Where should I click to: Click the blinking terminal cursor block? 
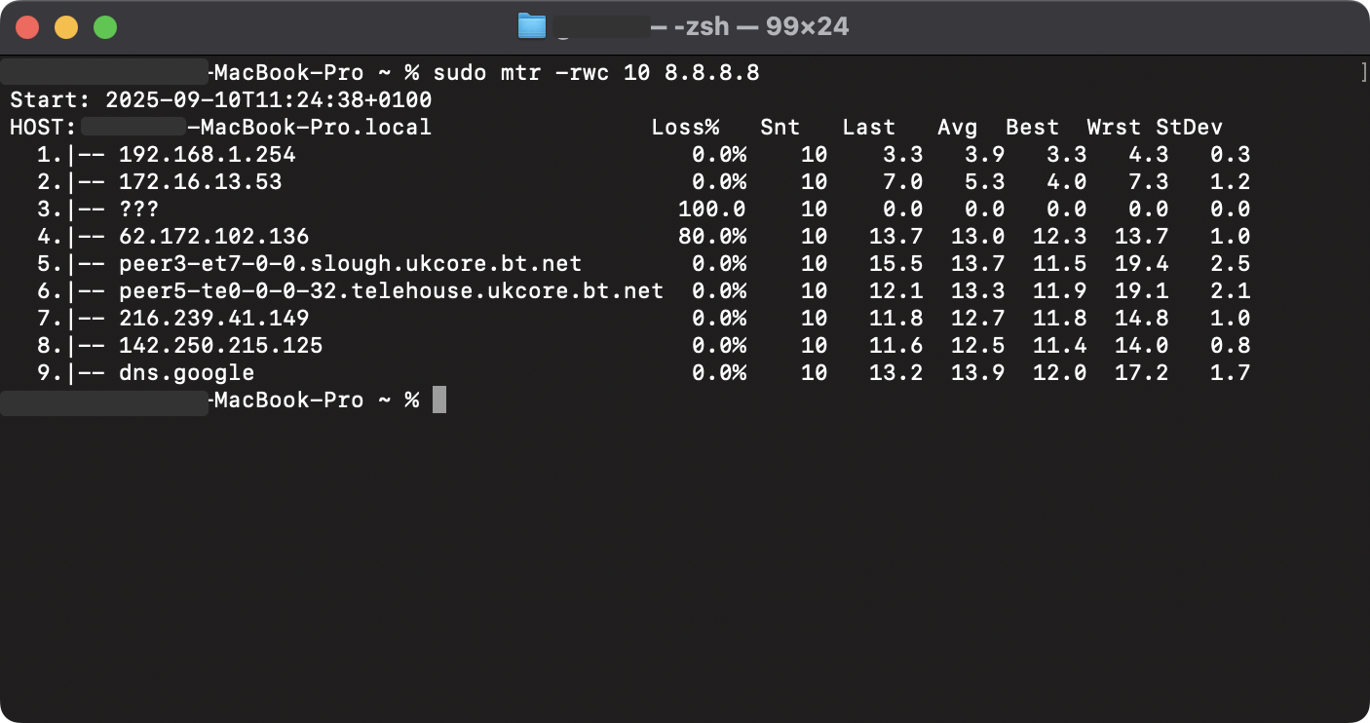coord(438,400)
